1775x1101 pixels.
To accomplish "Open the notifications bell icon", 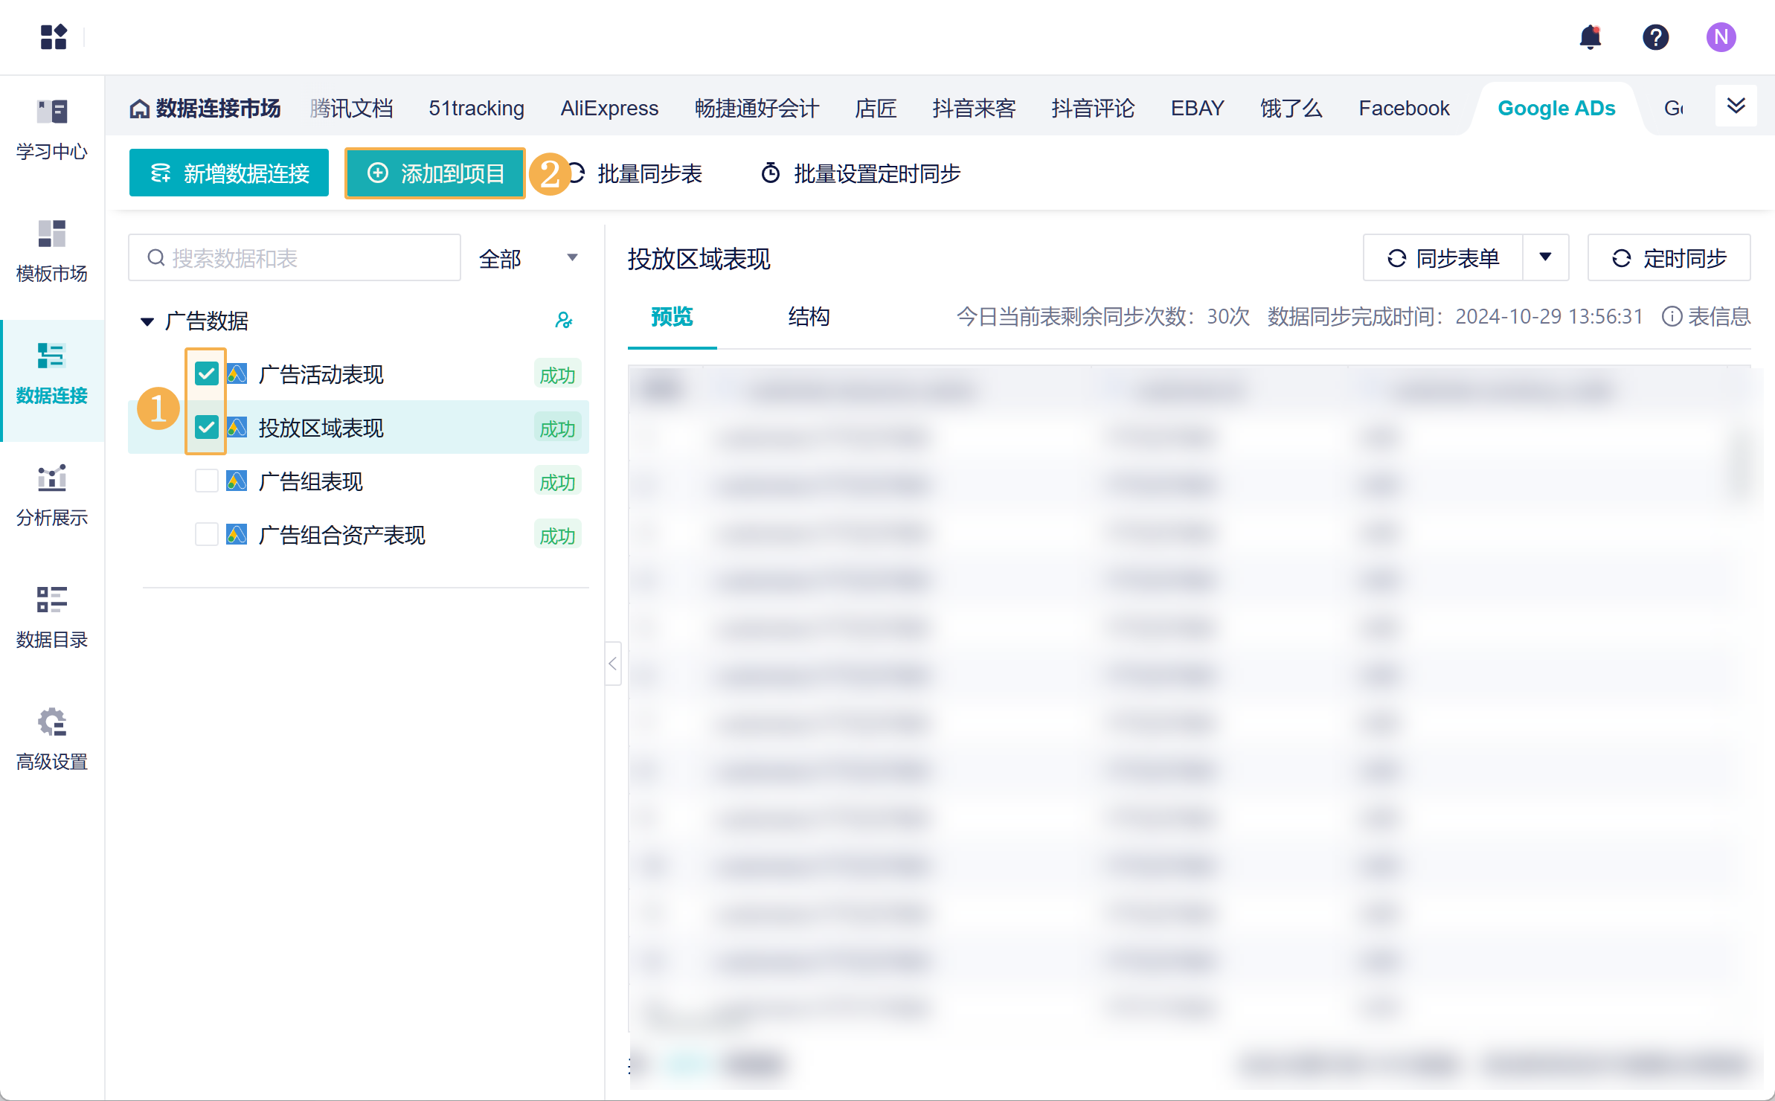I will point(1590,36).
